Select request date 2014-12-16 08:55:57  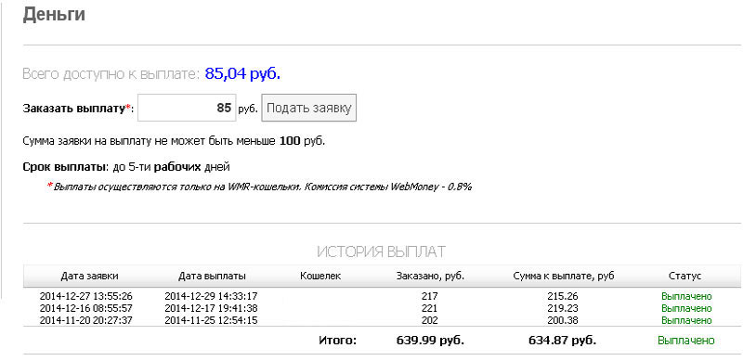pos(85,308)
